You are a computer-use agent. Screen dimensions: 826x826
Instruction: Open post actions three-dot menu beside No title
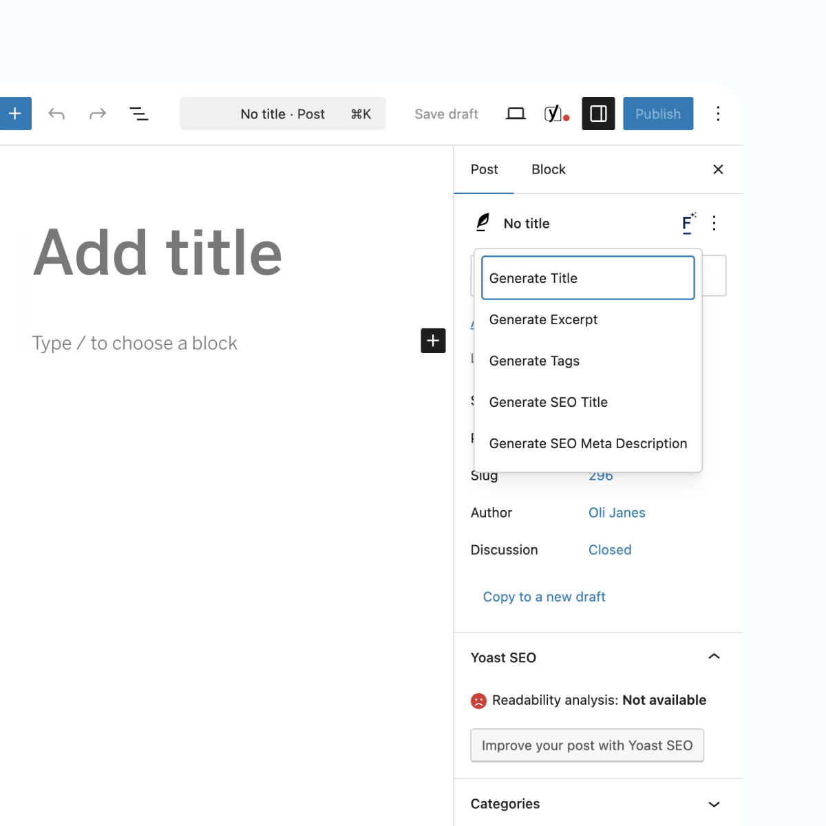pyautogui.click(x=714, y=223)
